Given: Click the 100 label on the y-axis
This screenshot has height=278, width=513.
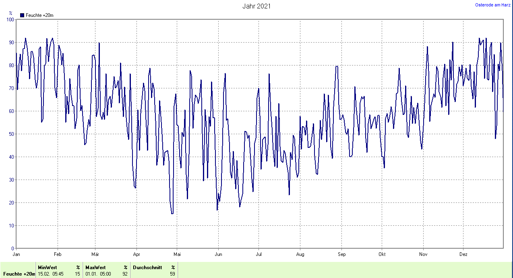Looking at the screenshot, I should tap(10, 20).
